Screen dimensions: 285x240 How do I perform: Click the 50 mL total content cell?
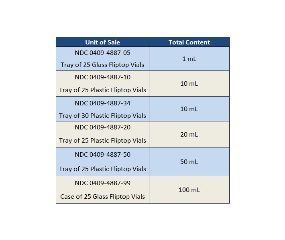tap(189, 161)
